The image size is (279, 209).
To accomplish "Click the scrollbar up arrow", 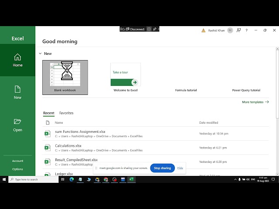I will click(277, 48).
